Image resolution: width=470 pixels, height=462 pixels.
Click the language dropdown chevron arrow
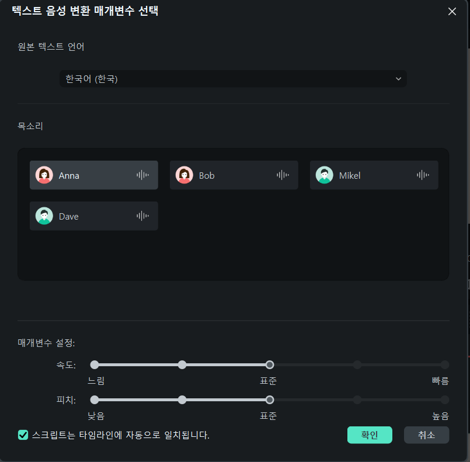click(x=398, y=79)
